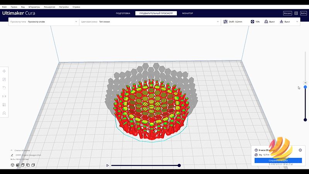Image resolution: width=309 pixels, height=174 pixels.
Task: Switch to the Подготовка stage
Action: click(123, 13)
